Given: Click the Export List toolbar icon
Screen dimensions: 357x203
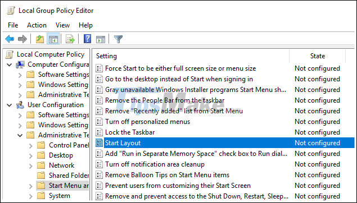Looking at the screenshot, I should point(70,39).
